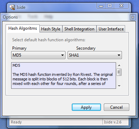Click the 'Ready' status bar text
The image size is (139, 129).
tap(16, 122)
